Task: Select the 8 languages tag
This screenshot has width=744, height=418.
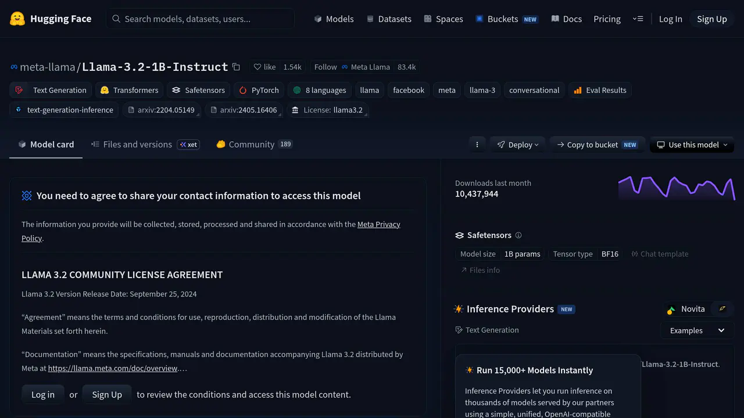Action: pos(320,90)
